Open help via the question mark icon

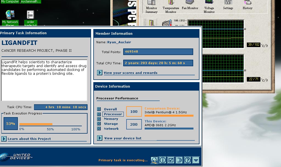[x=187, y=160]
